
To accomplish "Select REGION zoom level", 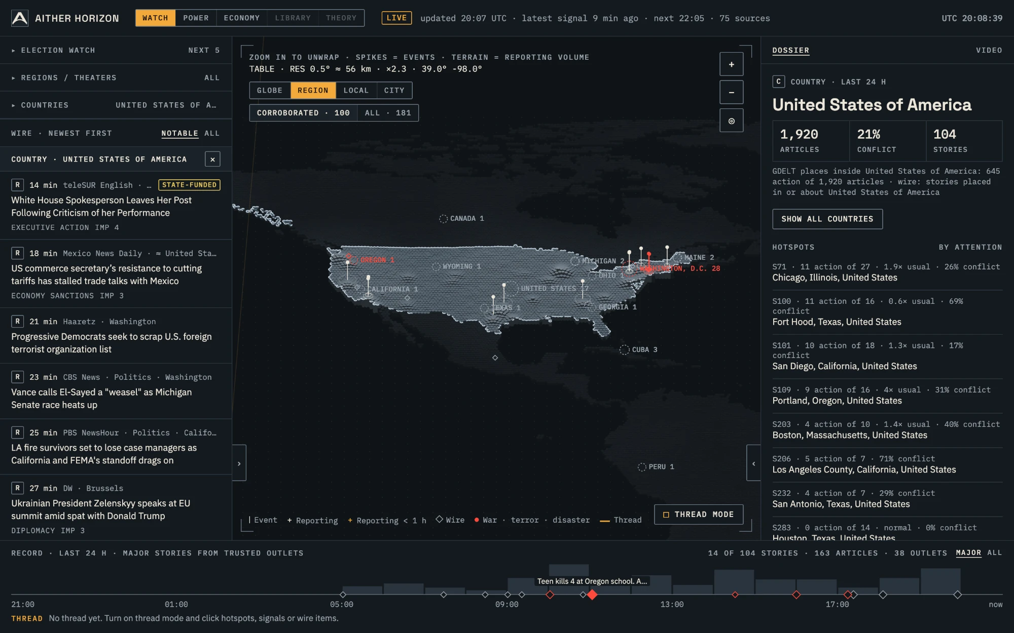I will (x=313, y=90).
